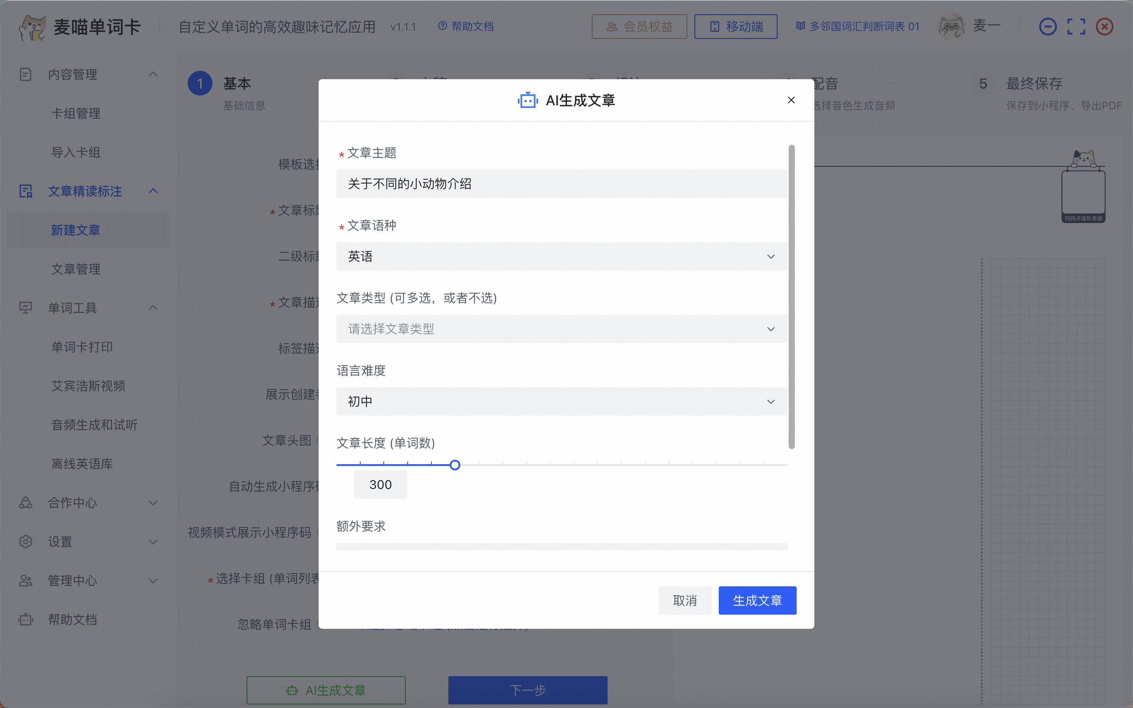Open the 语言难度 dropdown showing 初中
This screenshot has width=1133, height=708.
click(x=561, y=401)
